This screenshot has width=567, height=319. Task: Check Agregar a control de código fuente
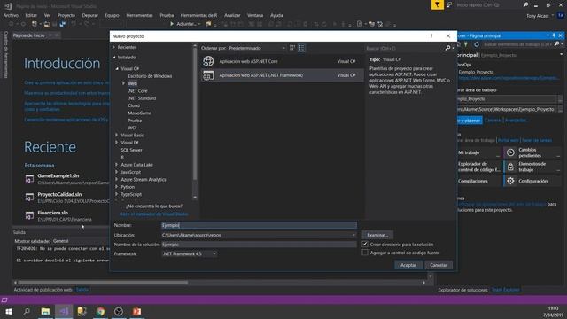coord(365,253)
